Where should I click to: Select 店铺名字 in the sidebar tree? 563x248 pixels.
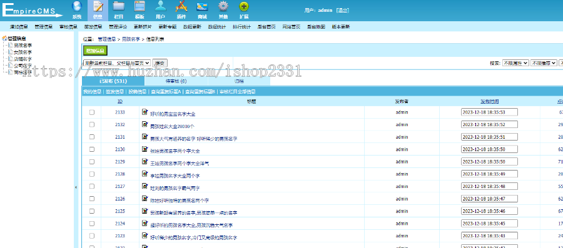[x=23, y=59]
